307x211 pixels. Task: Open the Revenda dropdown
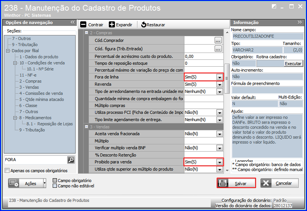click(220, 85)
